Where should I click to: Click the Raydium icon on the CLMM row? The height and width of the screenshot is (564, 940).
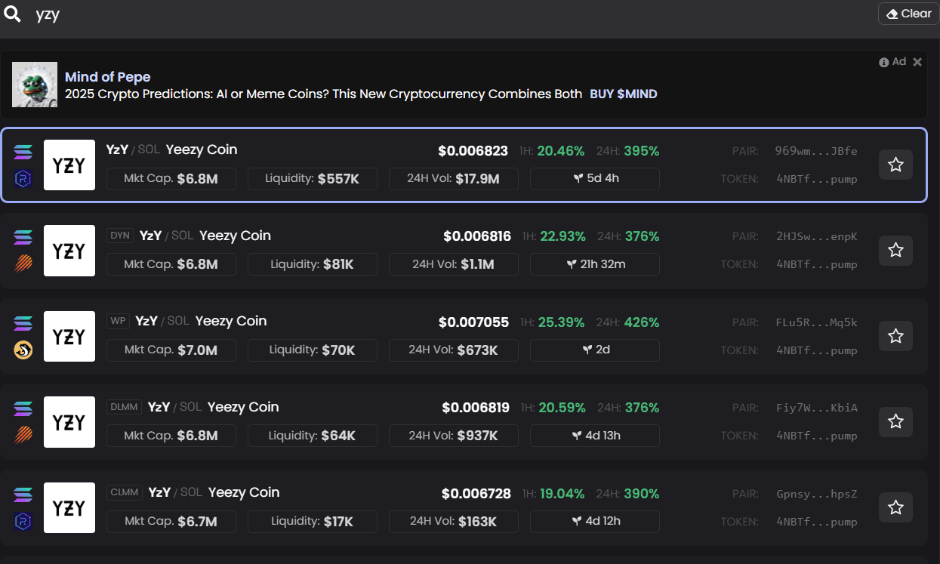[x=23, y=521]
